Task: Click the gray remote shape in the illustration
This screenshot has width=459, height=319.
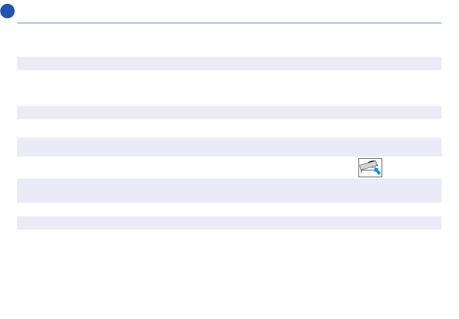Action: point(368,165)
